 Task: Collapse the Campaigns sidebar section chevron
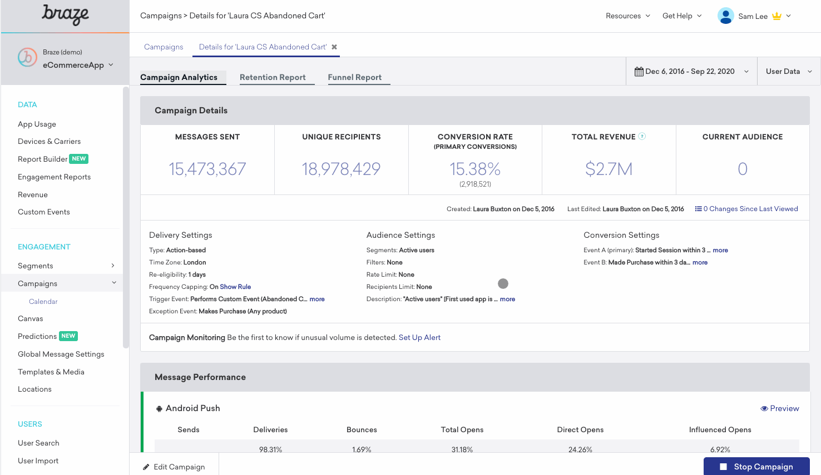click(114, 283)
